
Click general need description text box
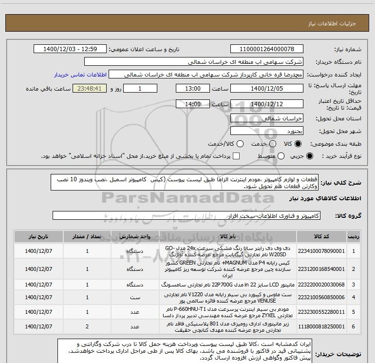[185, 183]
